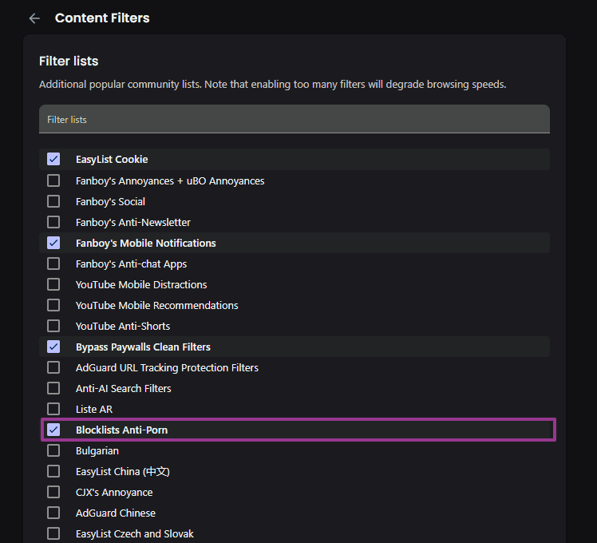Turn on YouTube Anti-Shorts filter
The width and height of the screenshot is (597, 543).
pos(53,326)
